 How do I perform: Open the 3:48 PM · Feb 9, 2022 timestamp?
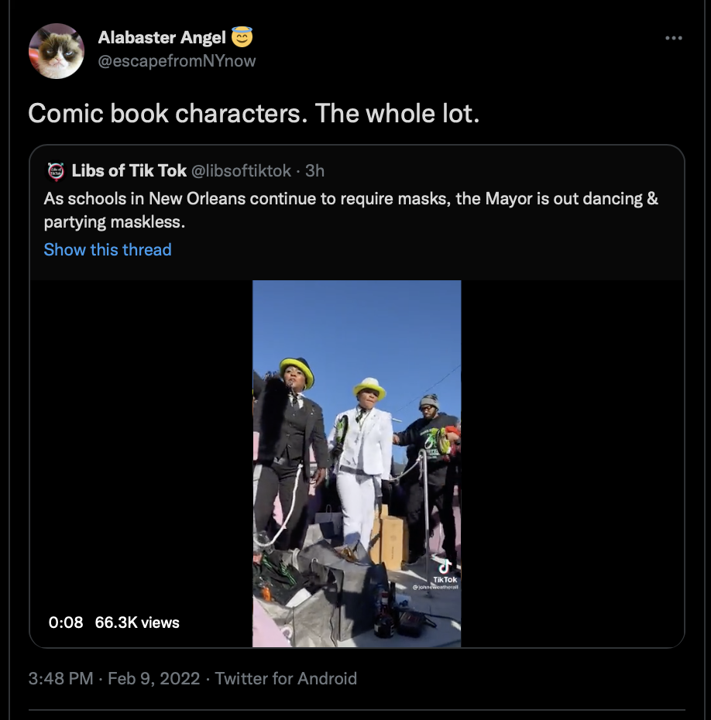[x=115, y=679]
